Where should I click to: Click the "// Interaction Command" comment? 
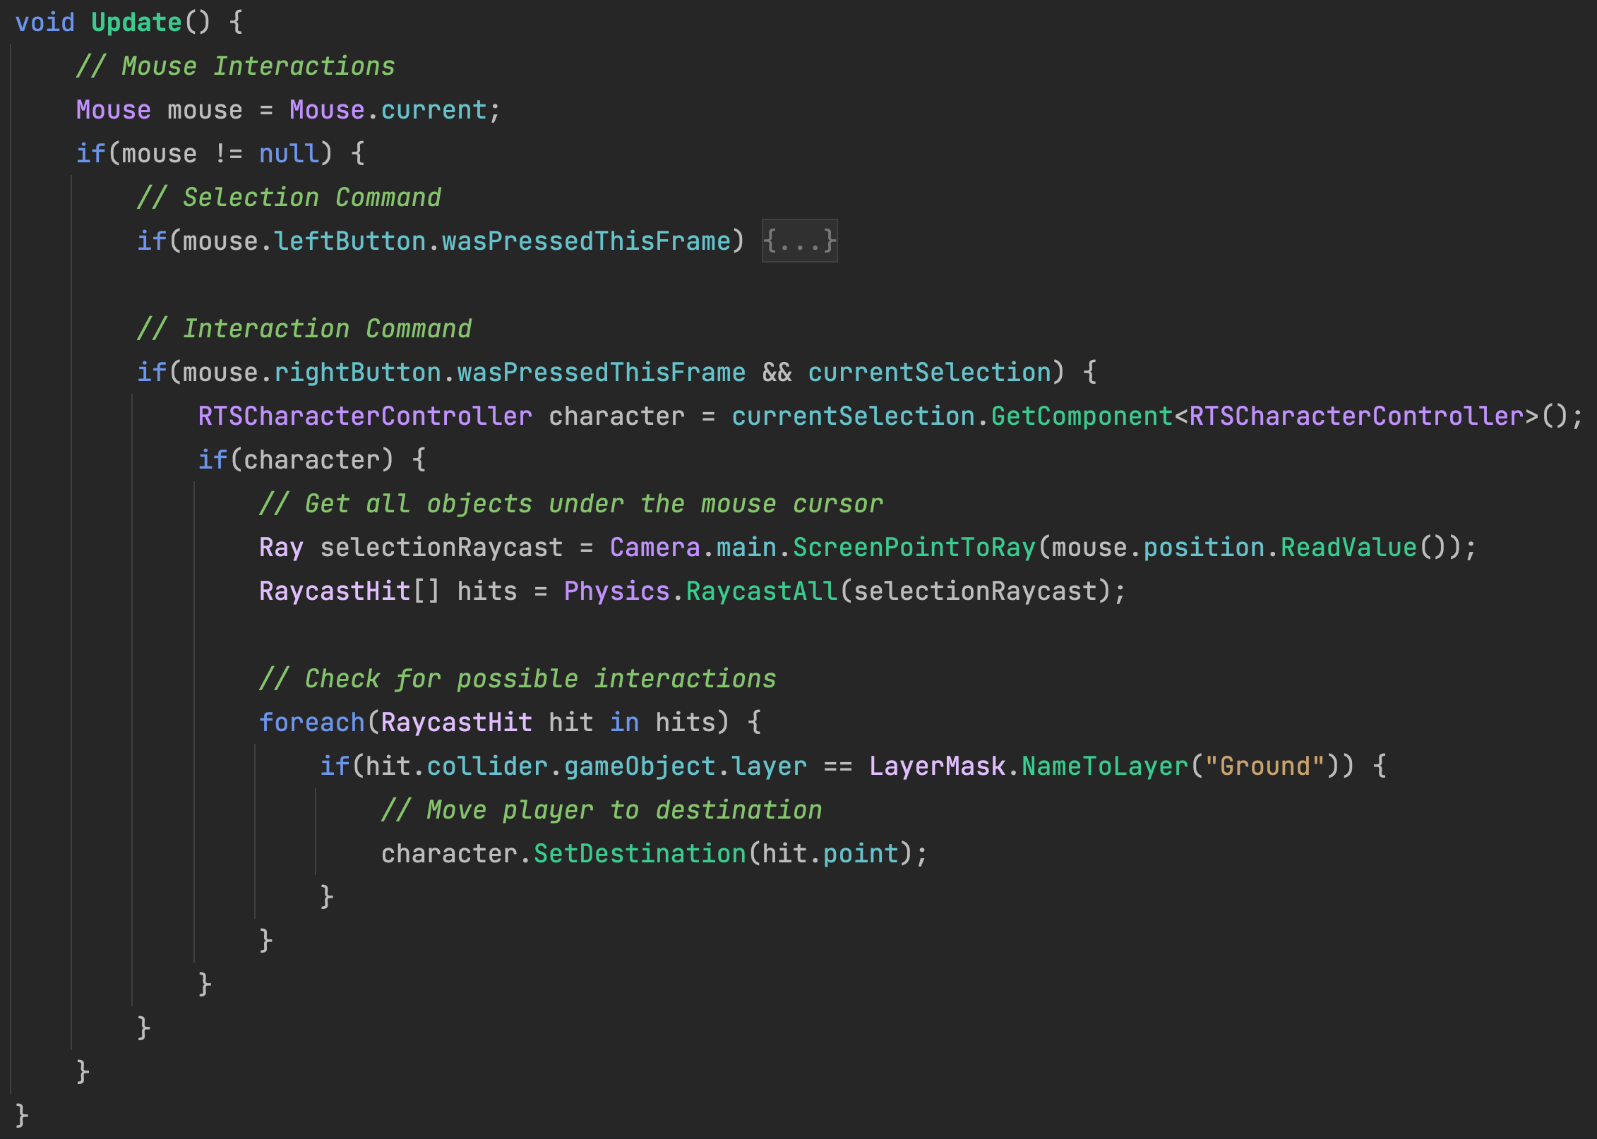click(304, 329)
